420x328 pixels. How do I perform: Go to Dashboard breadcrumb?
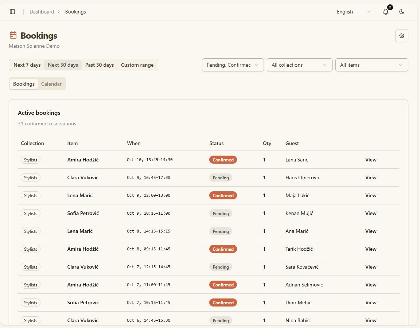tap(42, 12)
